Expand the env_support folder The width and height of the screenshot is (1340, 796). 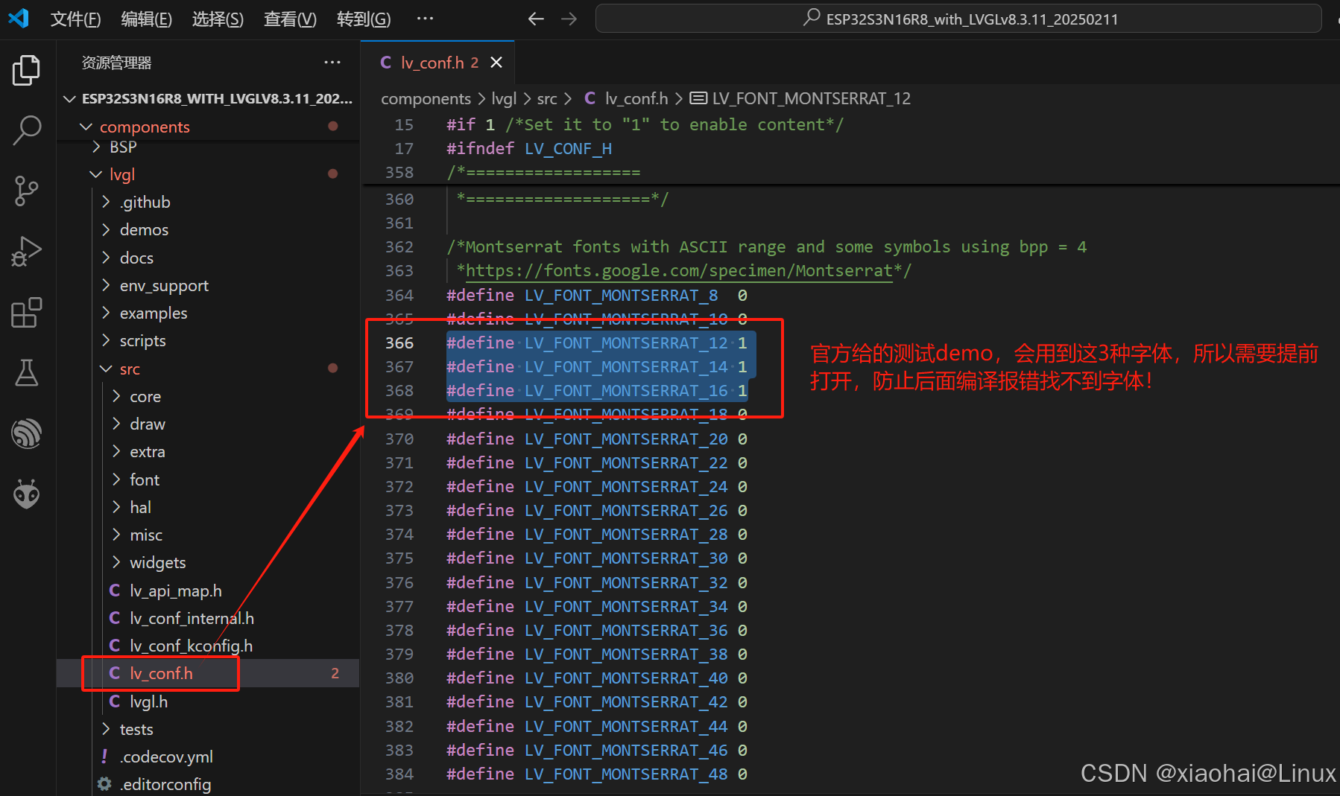click(209, 285)
